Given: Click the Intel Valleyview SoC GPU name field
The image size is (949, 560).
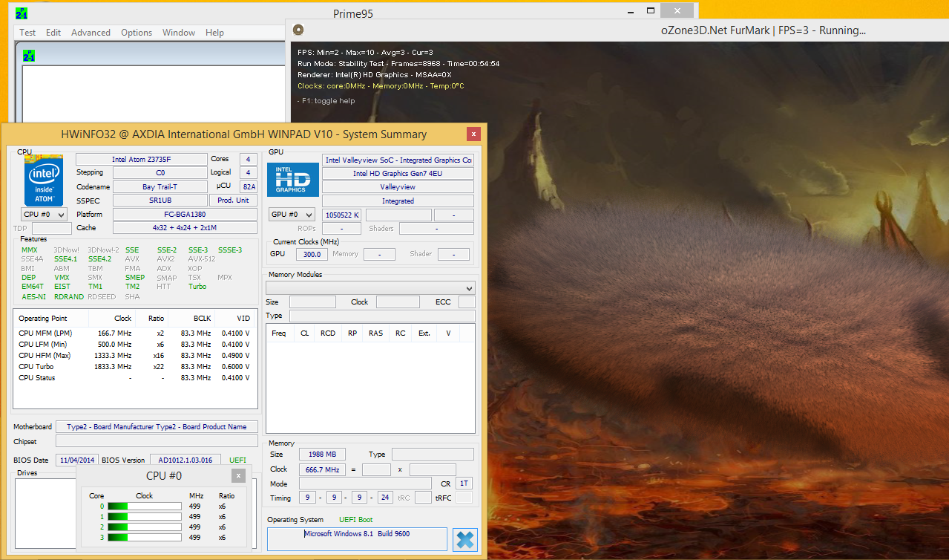Looking at the screenshot, I should coord(398,160).
